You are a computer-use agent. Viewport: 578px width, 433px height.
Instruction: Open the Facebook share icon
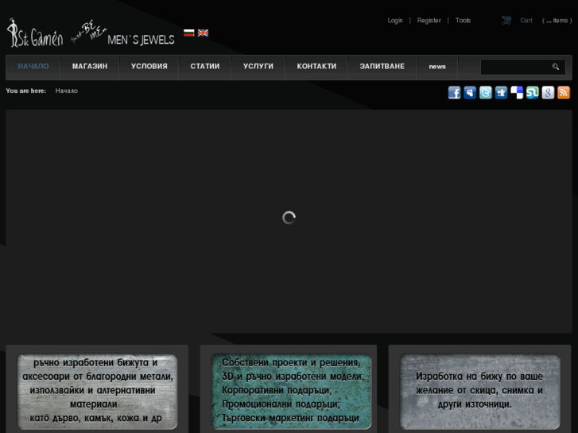point(454,92)
